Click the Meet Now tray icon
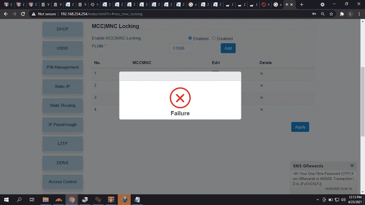This screenshot has height=205, width=365. pyautogui.click(x=324, y=200)
